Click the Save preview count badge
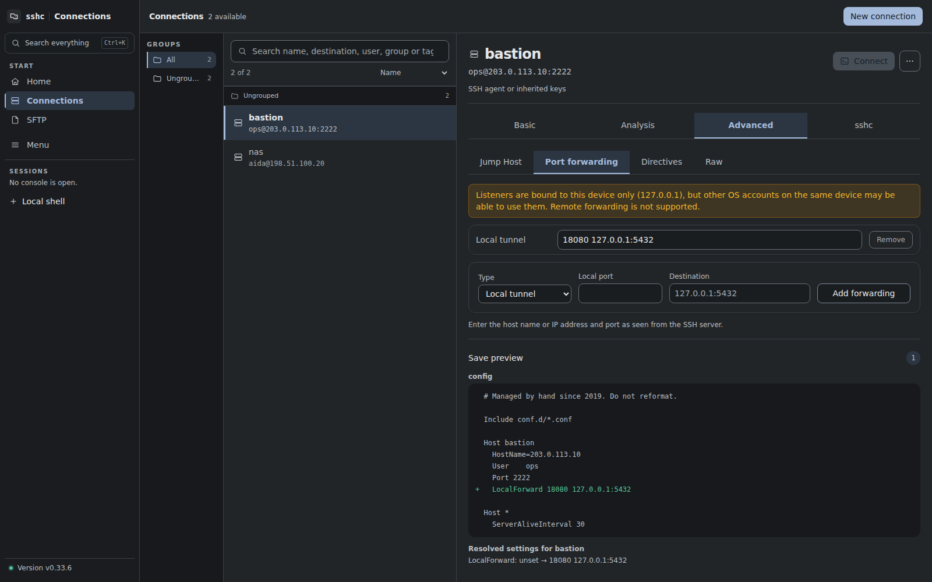932x582 pixels. (913, 358)
